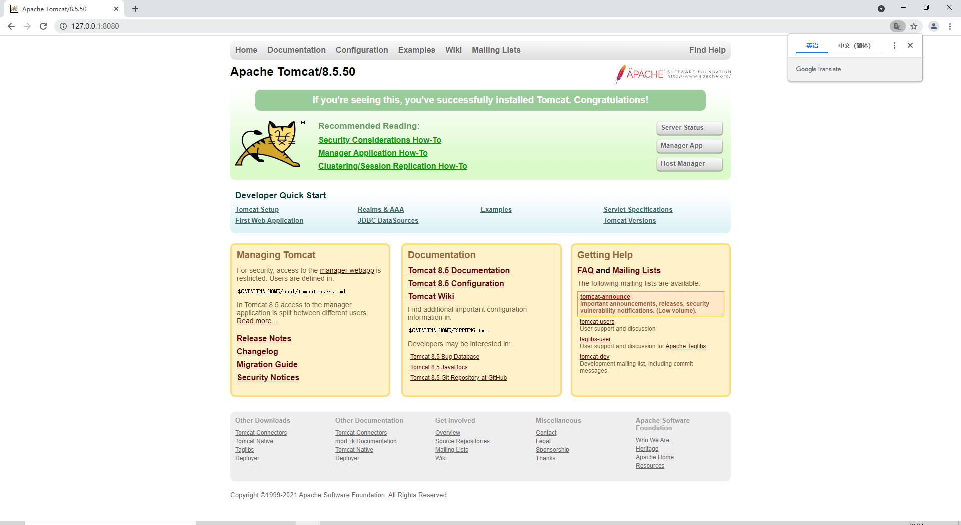Click the Tomcat cat logo image
This screenshot has width=961, height=525.
point(270,143)
